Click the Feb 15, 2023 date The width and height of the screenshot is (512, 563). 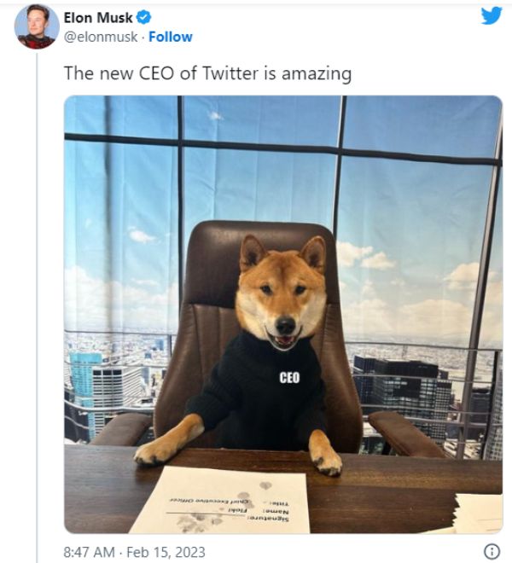[166, 552]
